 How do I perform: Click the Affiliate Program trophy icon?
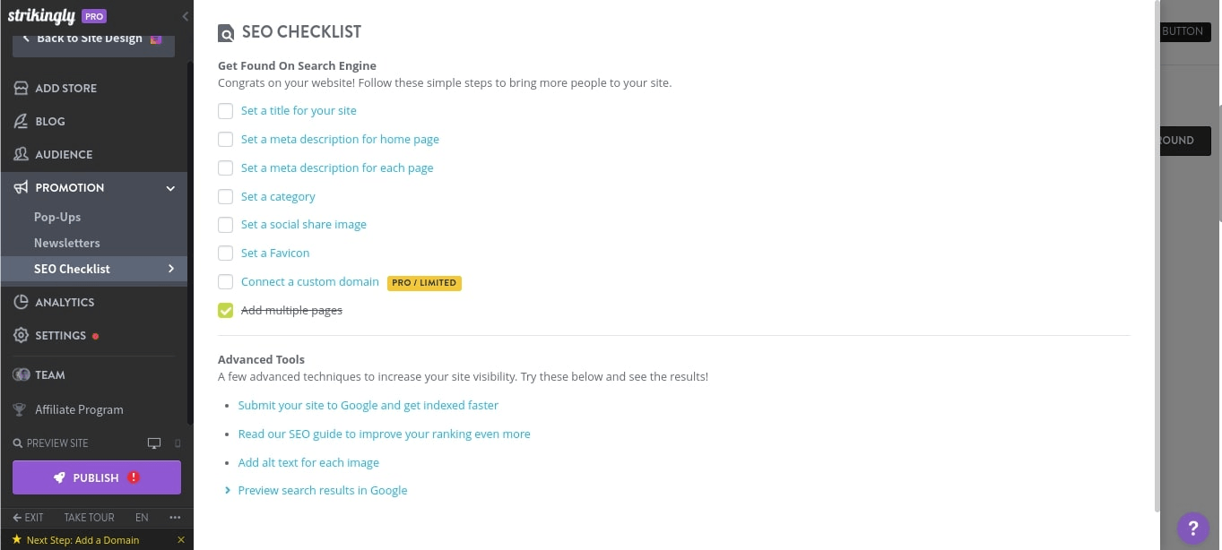(x=20, y=409)
